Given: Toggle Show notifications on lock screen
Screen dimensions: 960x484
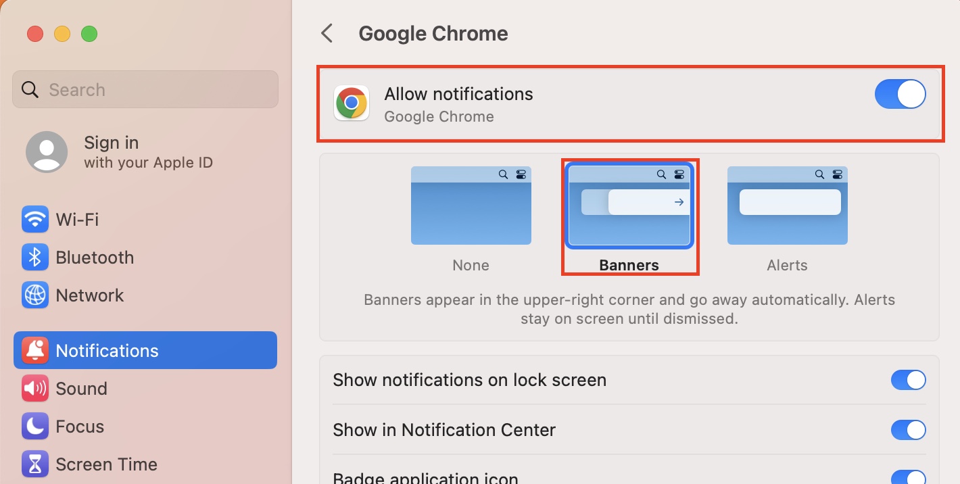Looking at the screenshot, I should 908,380.
